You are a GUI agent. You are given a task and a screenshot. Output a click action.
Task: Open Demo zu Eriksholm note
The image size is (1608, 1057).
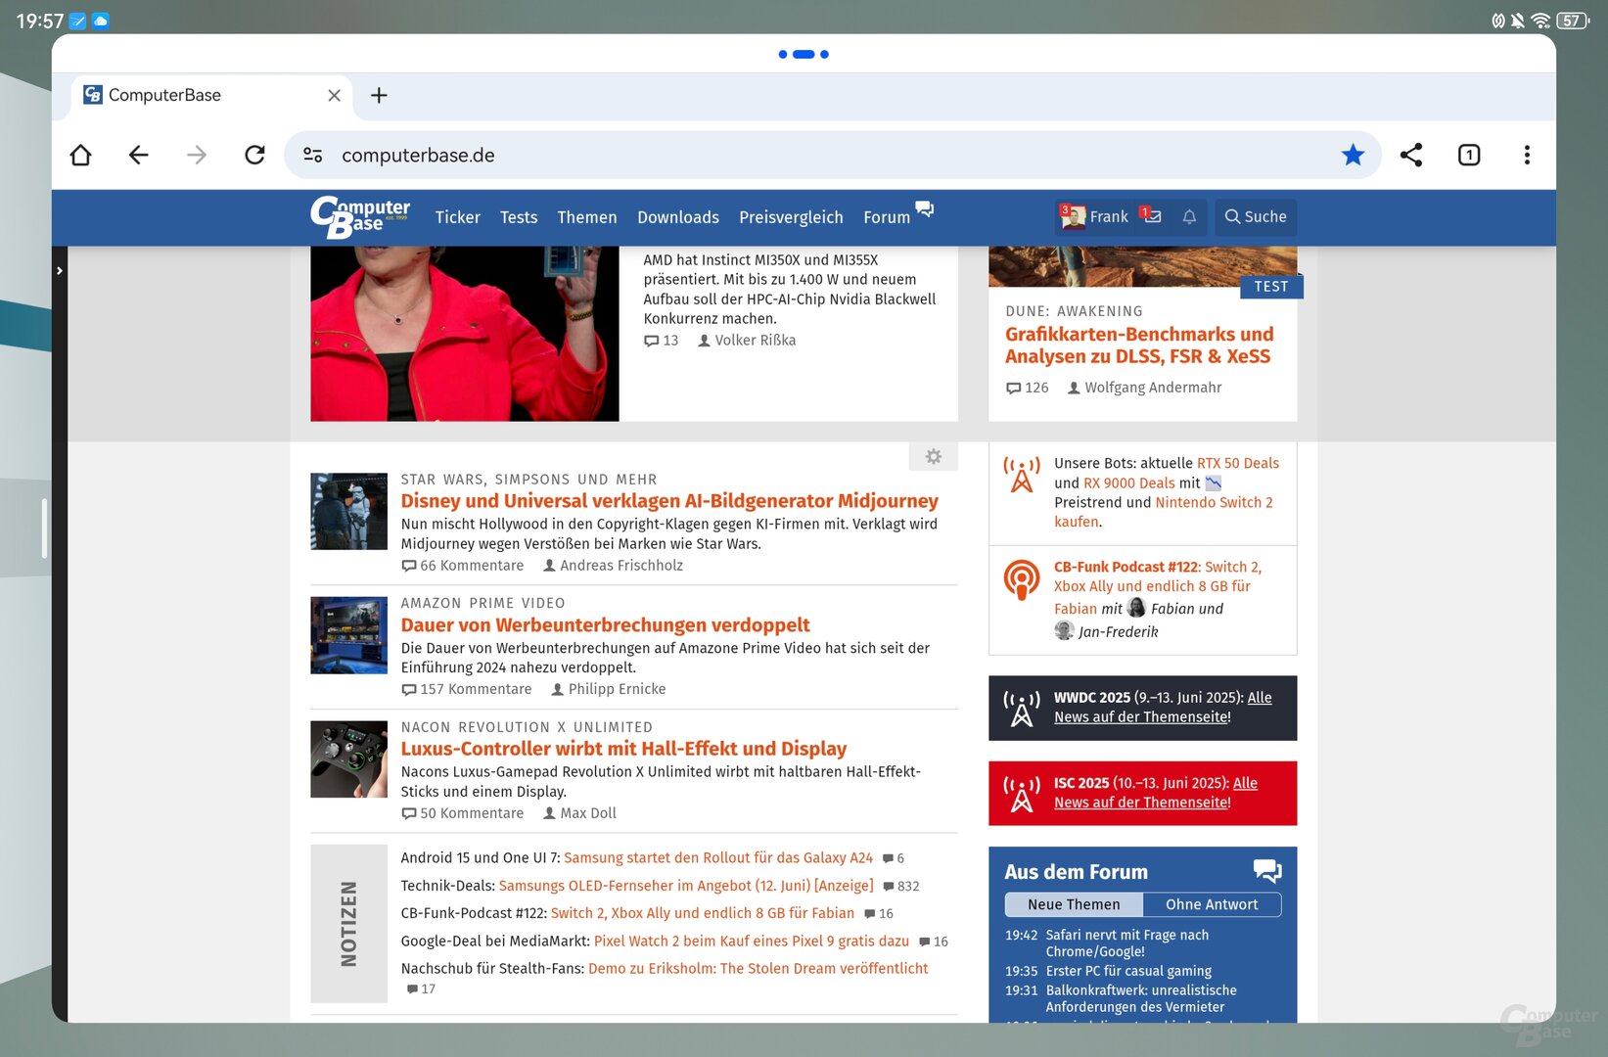(758, 968)
